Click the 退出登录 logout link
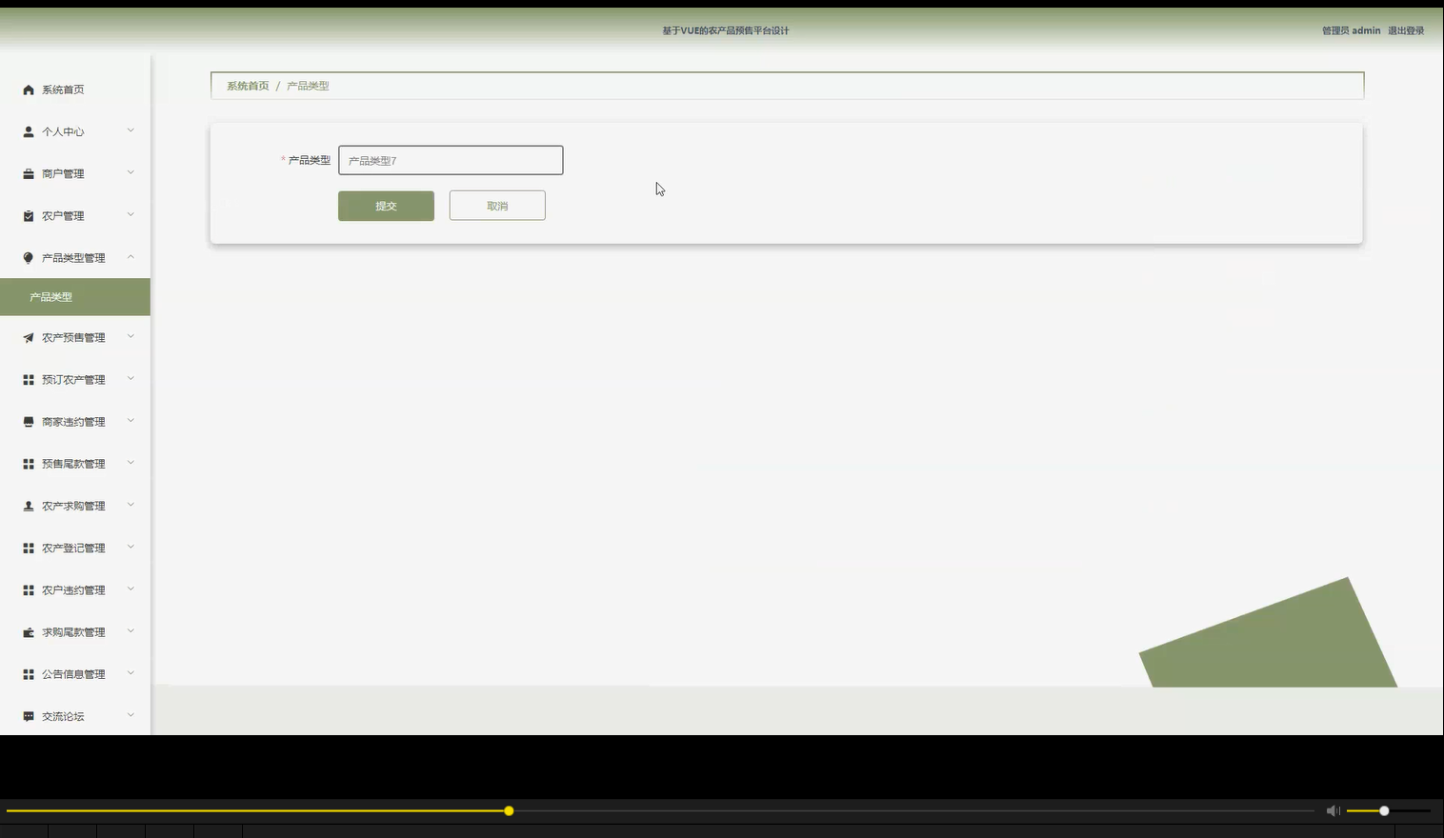This screenshot has width=1444, height=838. click(1406, 30)
